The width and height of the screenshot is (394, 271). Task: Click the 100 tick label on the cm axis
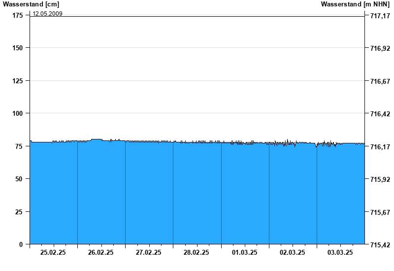tap(18, 114)
